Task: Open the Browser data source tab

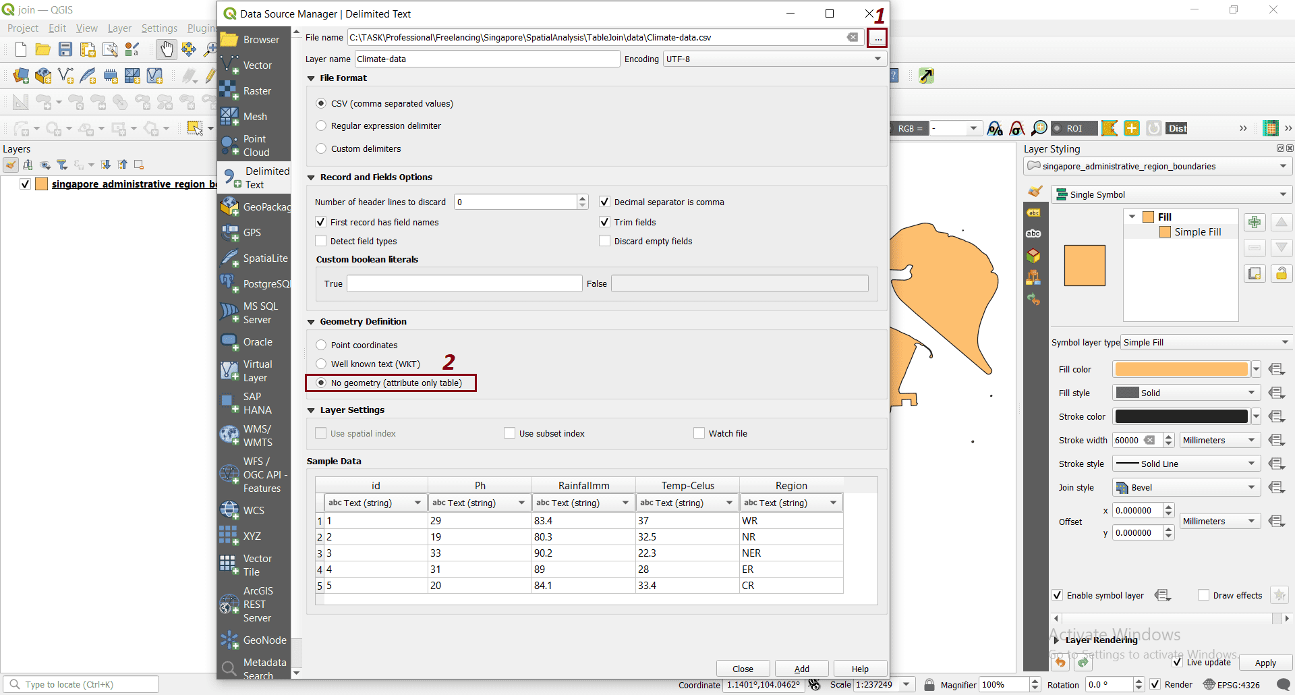Action: coord(253,39)
